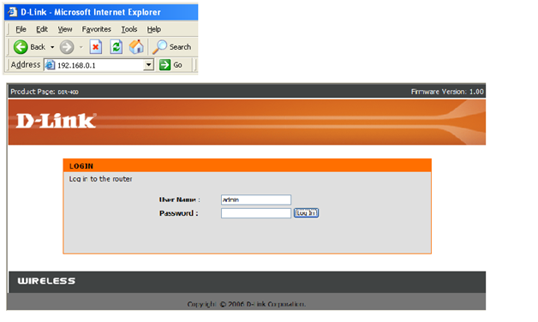This screenshot has height=322, width=538.
Task: Refresh the page using the green arrows icon
Action: point(116,46)
